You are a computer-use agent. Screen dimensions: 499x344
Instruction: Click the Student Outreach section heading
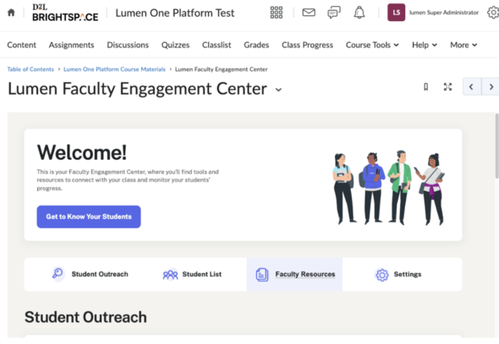tap(85, 317)
